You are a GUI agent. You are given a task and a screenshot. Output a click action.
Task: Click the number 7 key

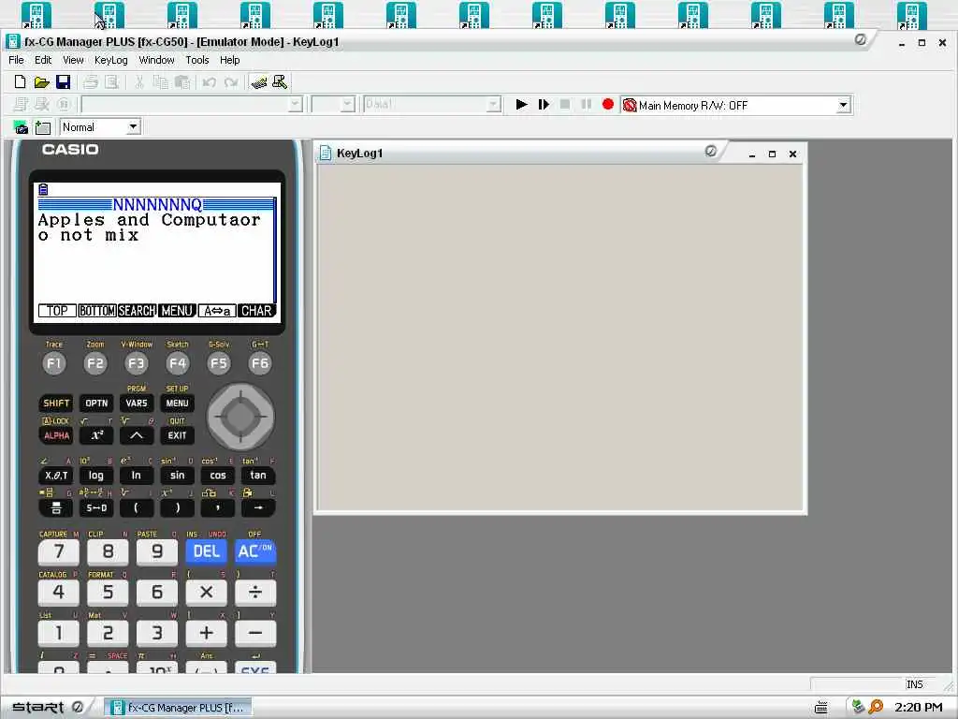click(59, 551)
